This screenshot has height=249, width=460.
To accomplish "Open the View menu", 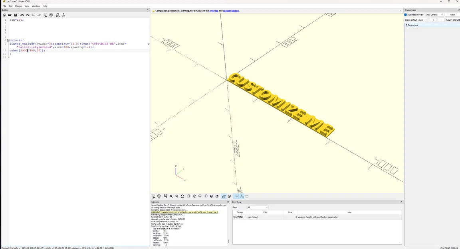I will (27, 6).
